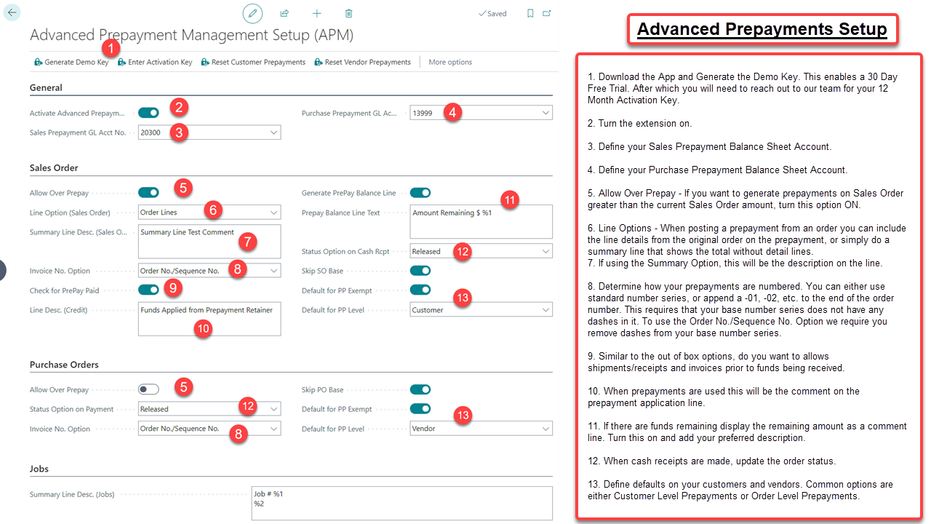
Task: Click the back arrow icon
Action: [x=12, y=13]
